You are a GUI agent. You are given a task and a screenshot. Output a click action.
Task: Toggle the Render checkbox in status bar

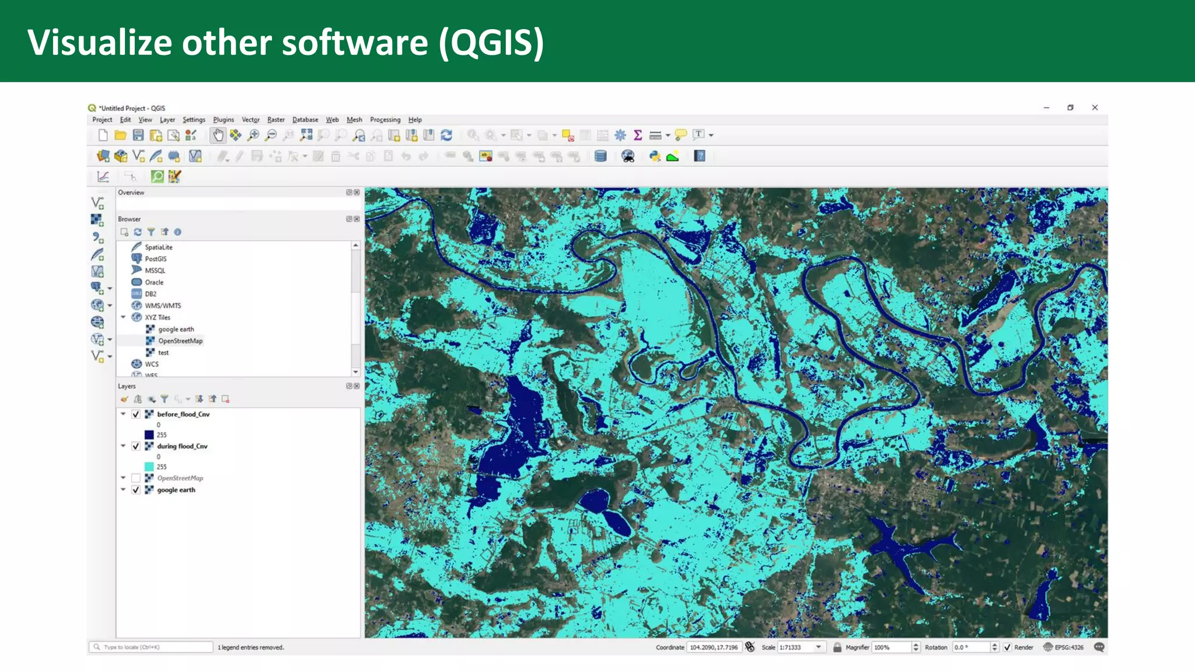[1007, 647]
